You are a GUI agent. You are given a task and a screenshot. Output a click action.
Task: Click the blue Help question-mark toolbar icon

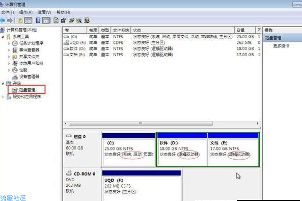point(38,20)
